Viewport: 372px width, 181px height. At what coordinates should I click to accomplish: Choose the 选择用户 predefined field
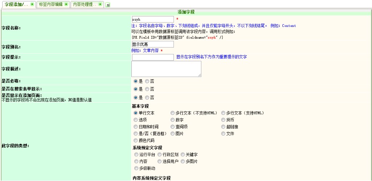[159, 161]
